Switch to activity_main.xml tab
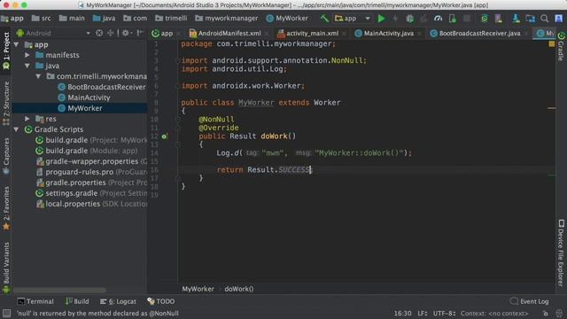 [x=313, y=34]
